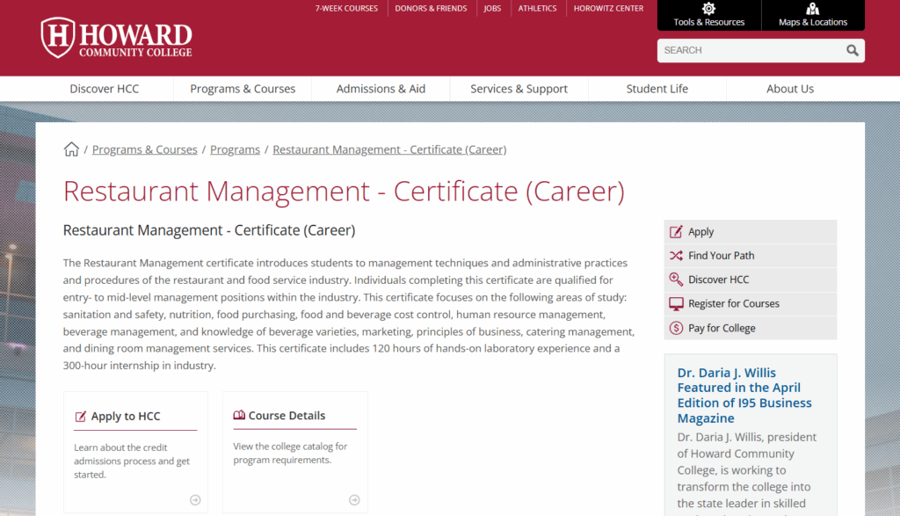Screen dimensions: 900x516
Task: Open the About Us menu
Action: tap(790, 89)
